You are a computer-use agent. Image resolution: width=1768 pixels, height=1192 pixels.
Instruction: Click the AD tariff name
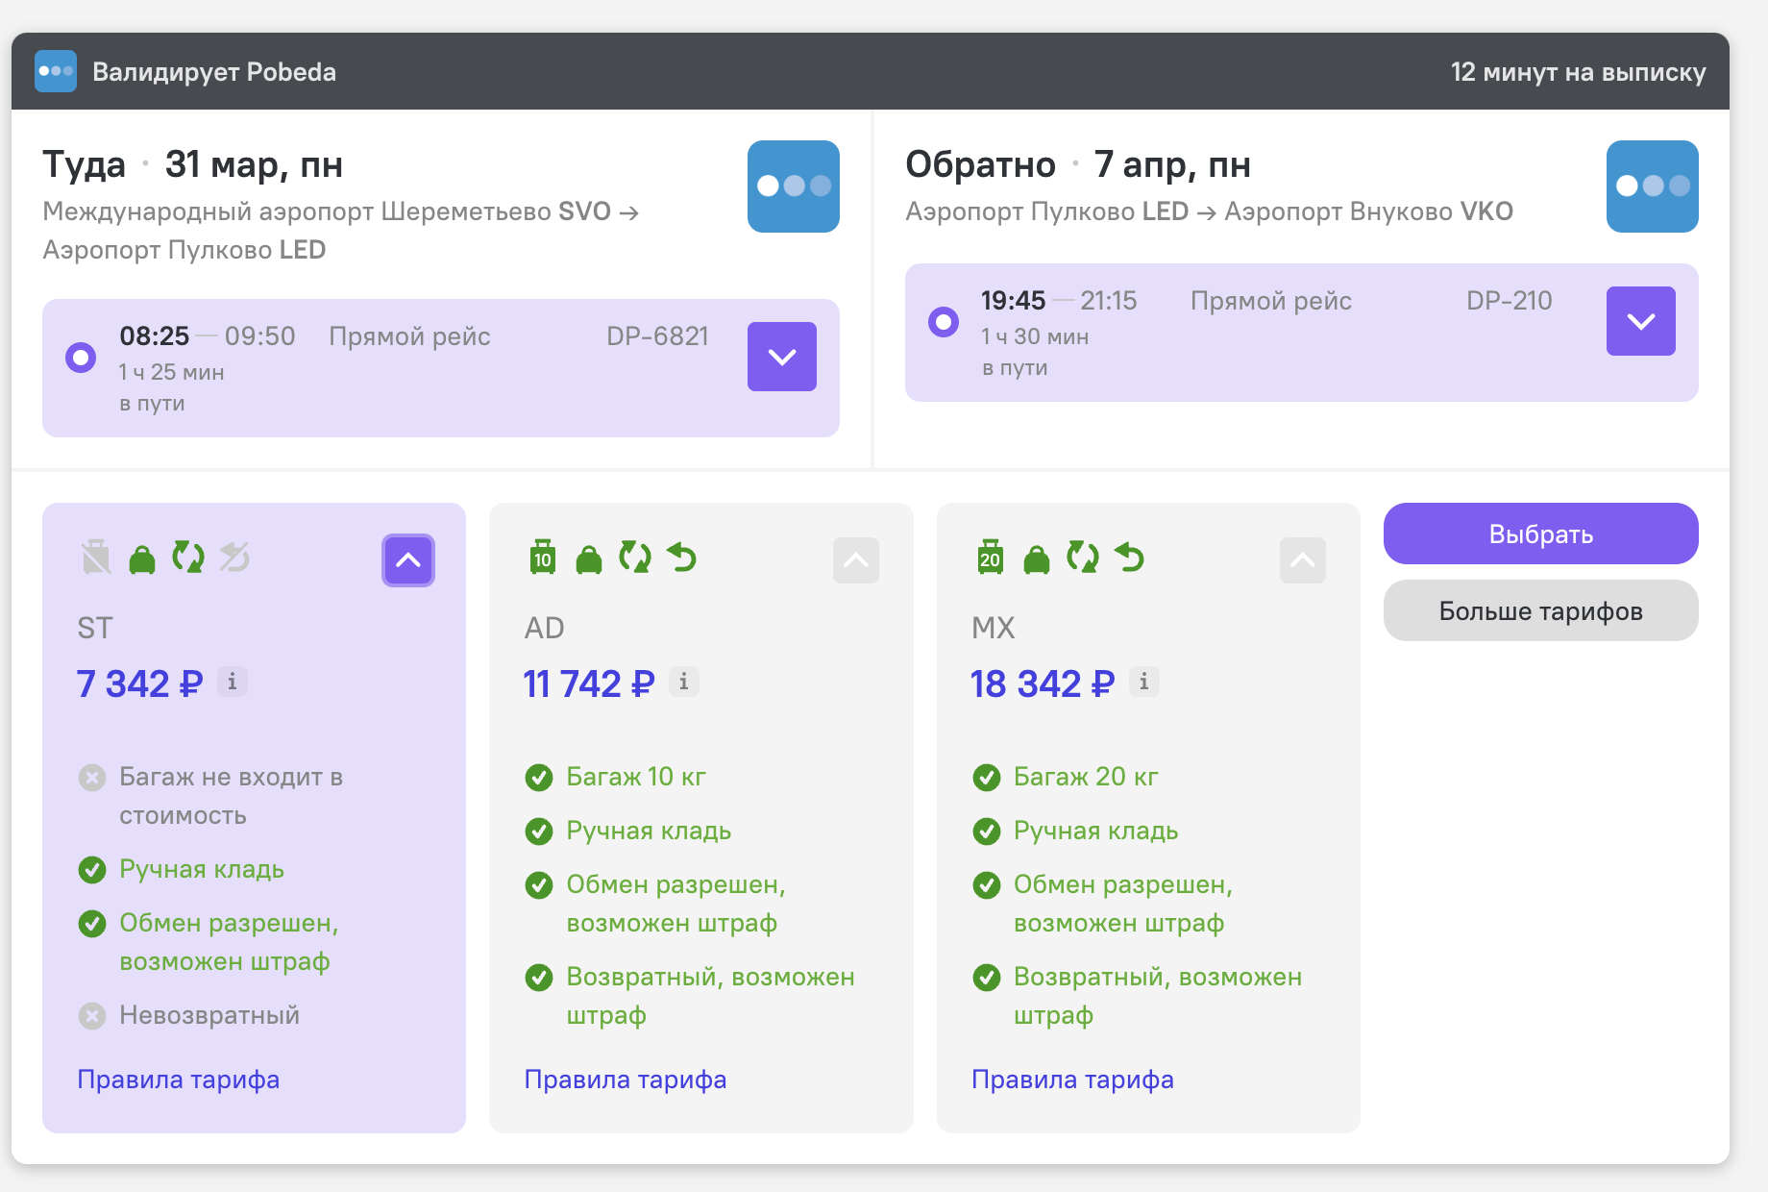click(x=544, y=628)
